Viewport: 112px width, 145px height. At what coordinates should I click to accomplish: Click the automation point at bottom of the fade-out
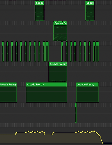(102, 143)
